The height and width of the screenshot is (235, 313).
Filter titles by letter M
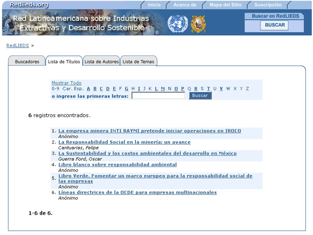[163, 89]
